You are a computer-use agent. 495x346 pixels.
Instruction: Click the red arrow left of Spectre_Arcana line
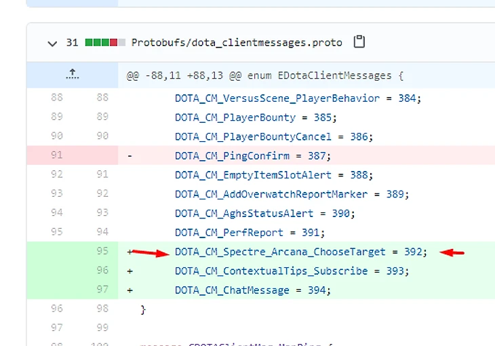point(151,253)
